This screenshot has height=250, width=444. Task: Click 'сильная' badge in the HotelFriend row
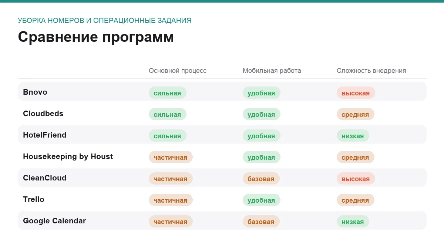point(168,136)
